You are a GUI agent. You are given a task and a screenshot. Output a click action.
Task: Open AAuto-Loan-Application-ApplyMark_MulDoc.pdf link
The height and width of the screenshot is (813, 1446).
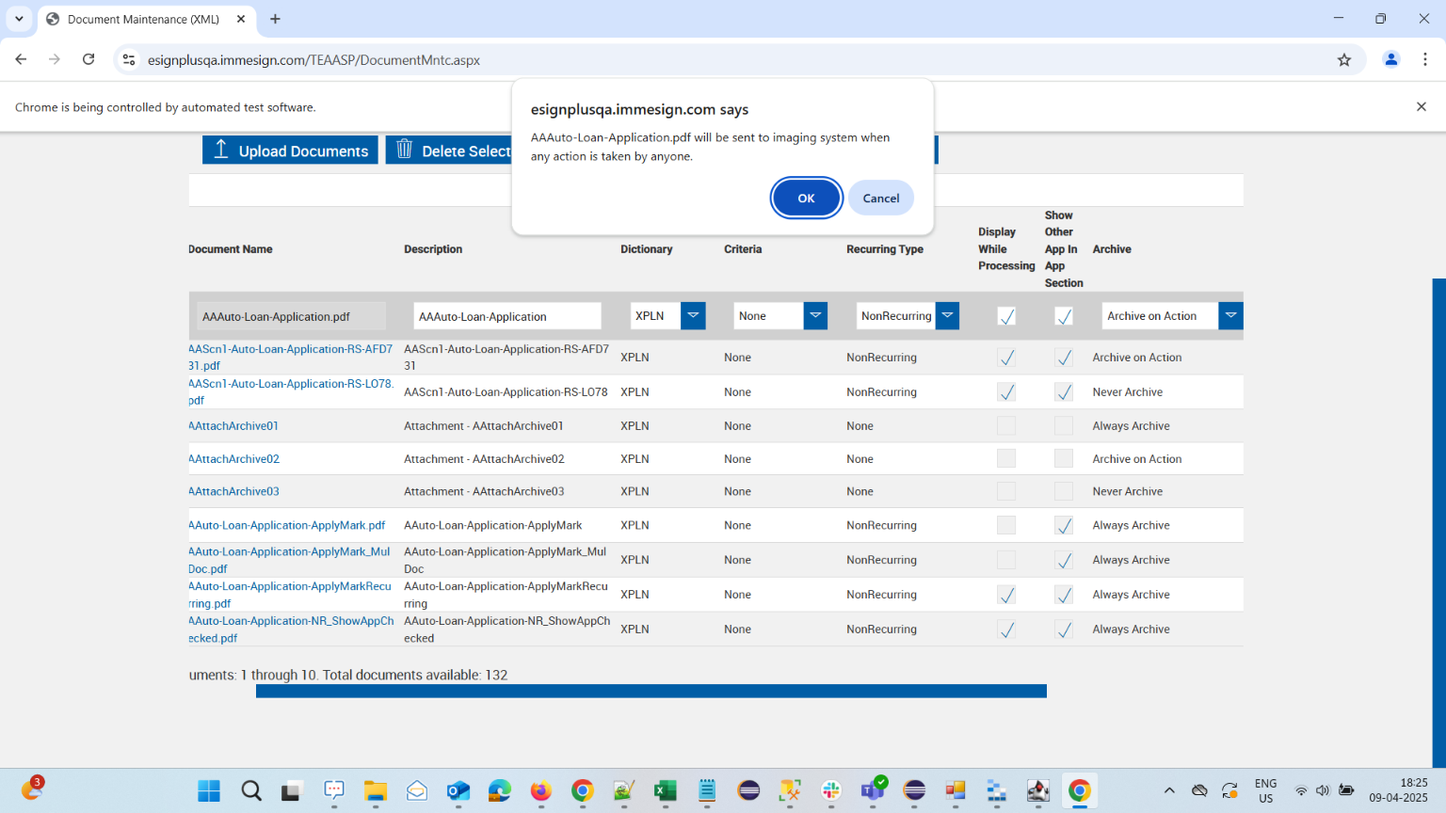click(x=289, y=560)
